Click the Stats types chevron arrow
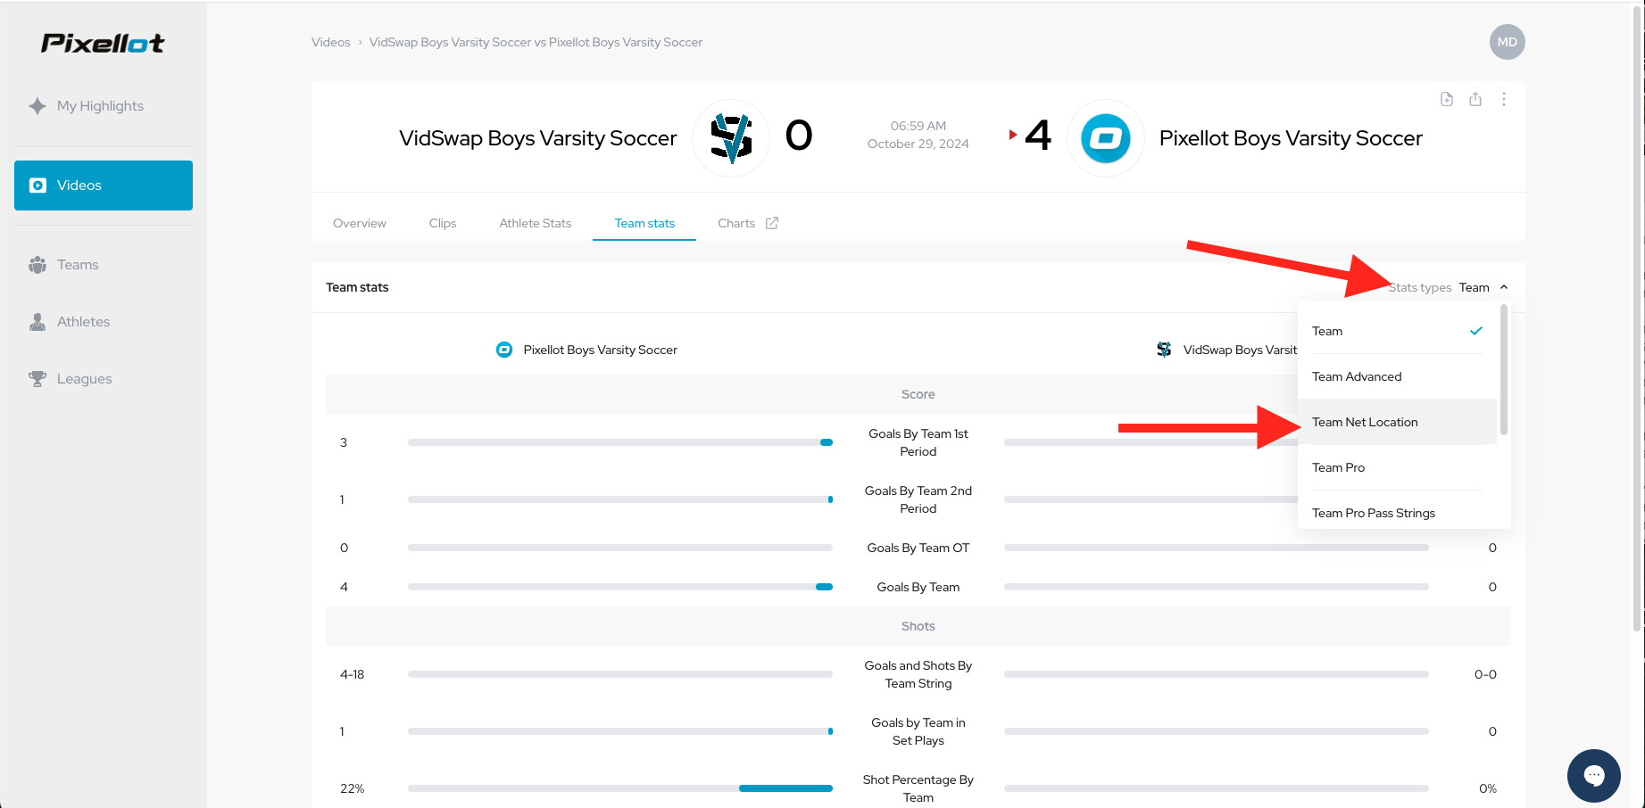1645x808 pixels. 1504,287
